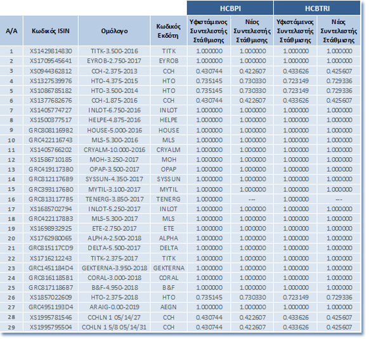Select issuer code cell AEGN
The image size is (371, 339).
pos(169,307)
